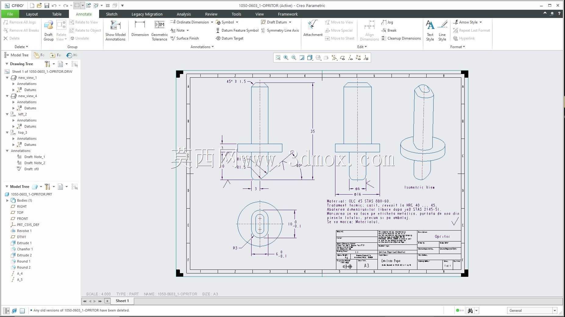Open the General selection filter combo box
The image size is (565, 317).
[532, 311]
